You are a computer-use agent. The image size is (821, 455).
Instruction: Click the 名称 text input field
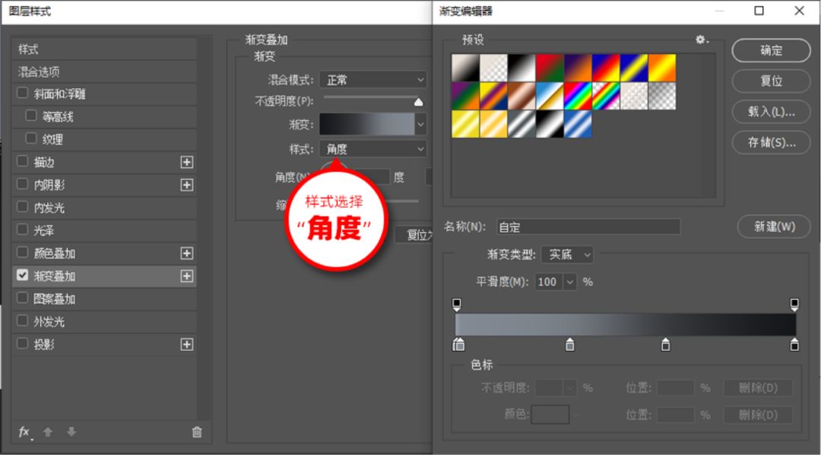point(588,227)
